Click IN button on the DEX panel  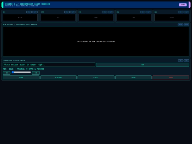tap(181, 12)
